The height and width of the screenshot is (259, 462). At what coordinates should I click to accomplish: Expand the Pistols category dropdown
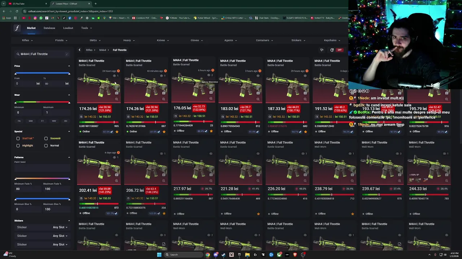(61, 40)
